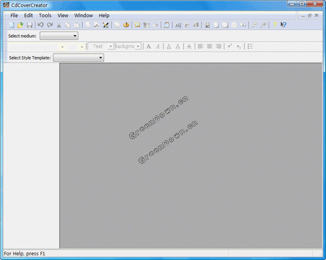Click the Paste clipboard icon
The image size is (326, 260).
[77, 25]
